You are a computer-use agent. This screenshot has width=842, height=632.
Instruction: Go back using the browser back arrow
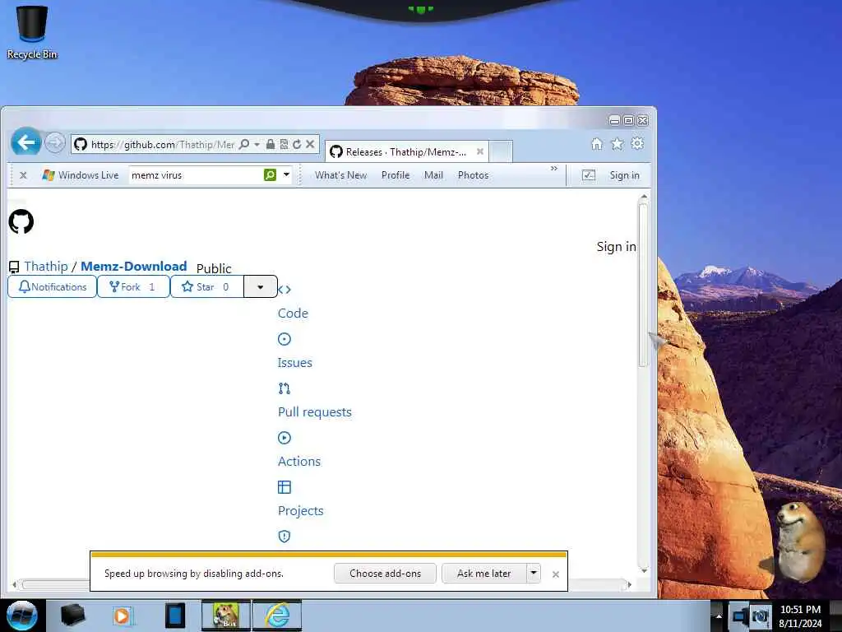[x=25, y=142]
